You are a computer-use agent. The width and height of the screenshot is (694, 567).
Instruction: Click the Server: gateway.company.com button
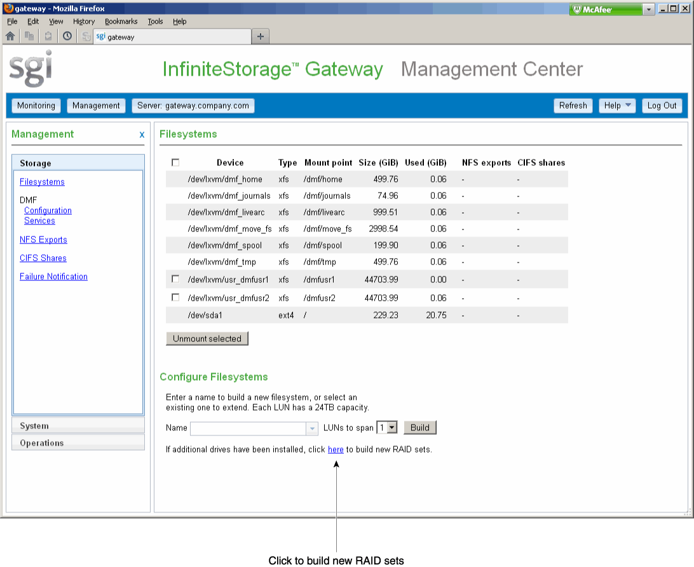[x=193, y=106]
